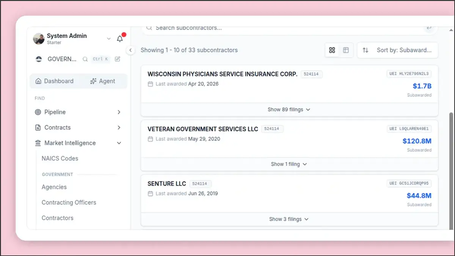Viewport: 455px width, 256px height.
Task: Open Veteran Government Services LLC
Action: (x=203, y=129)
